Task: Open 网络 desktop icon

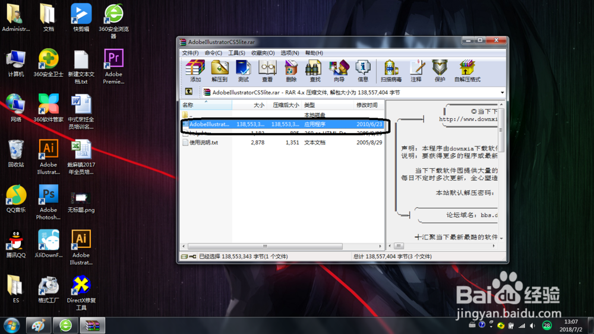Action: [x=16, y=108]
